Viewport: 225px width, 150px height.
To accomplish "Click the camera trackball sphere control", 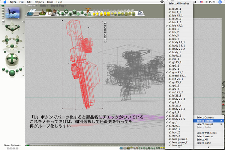I will click(x=12, y=58).
